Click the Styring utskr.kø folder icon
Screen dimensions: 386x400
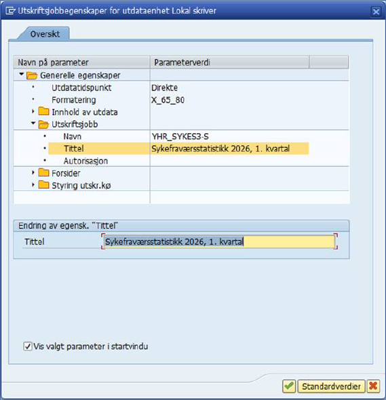coord(43,185)
